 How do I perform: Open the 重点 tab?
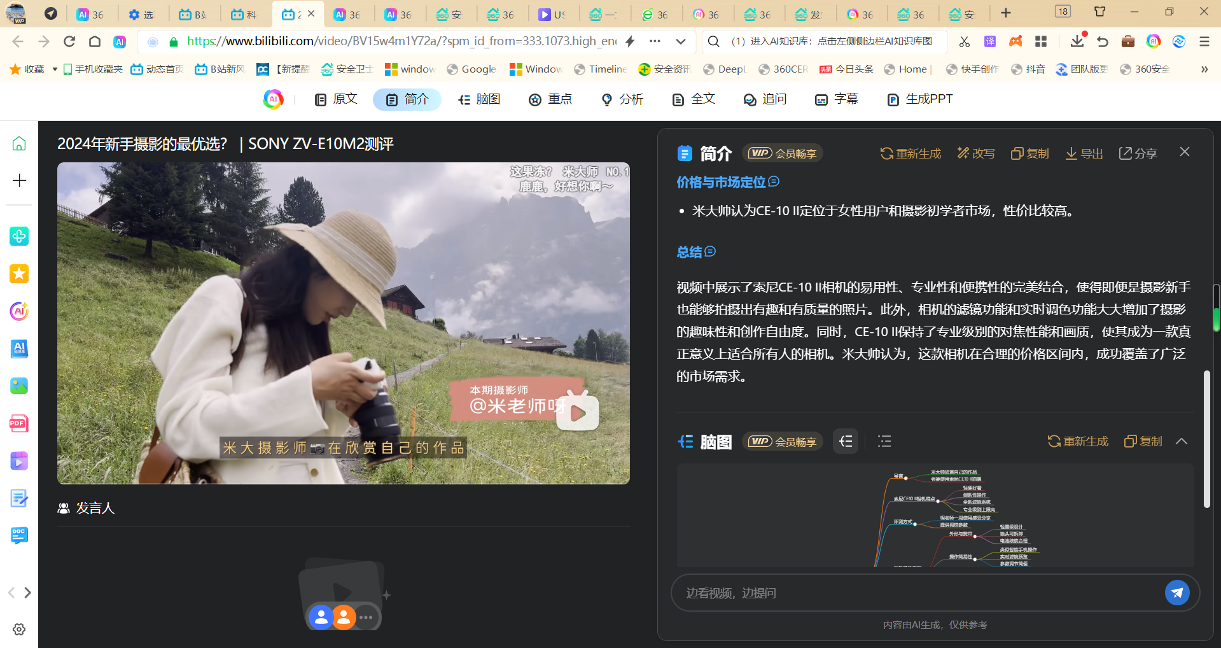(550, 99)
